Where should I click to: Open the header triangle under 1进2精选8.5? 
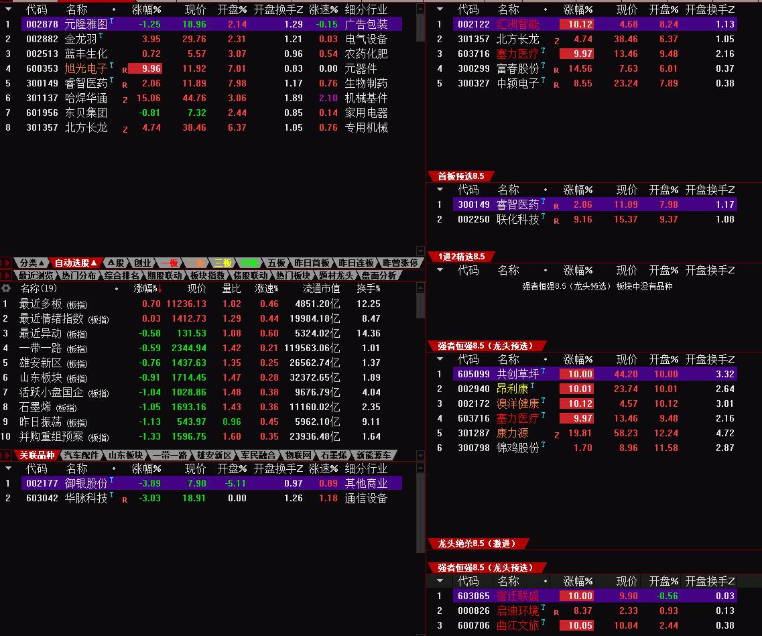440,269
